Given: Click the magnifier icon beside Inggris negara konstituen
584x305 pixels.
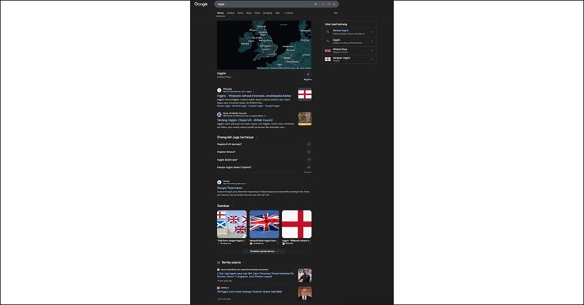Looking at the screenshot, I should 328,41.
